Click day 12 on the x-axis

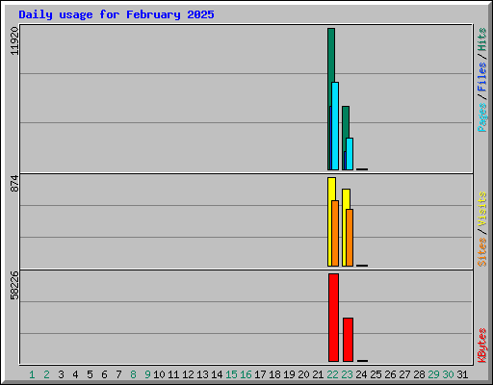pos(188,374)
